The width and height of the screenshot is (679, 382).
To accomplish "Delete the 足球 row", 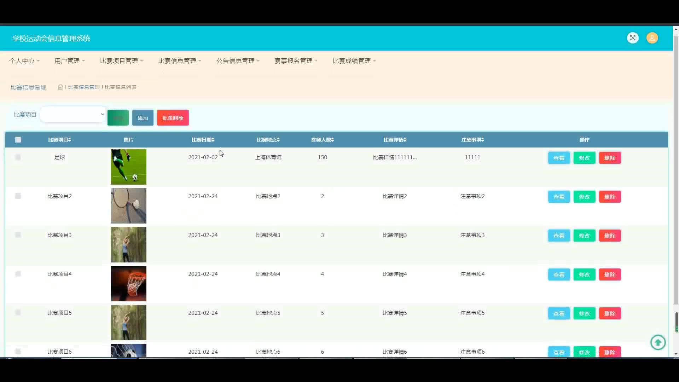I will click(610, 158).
